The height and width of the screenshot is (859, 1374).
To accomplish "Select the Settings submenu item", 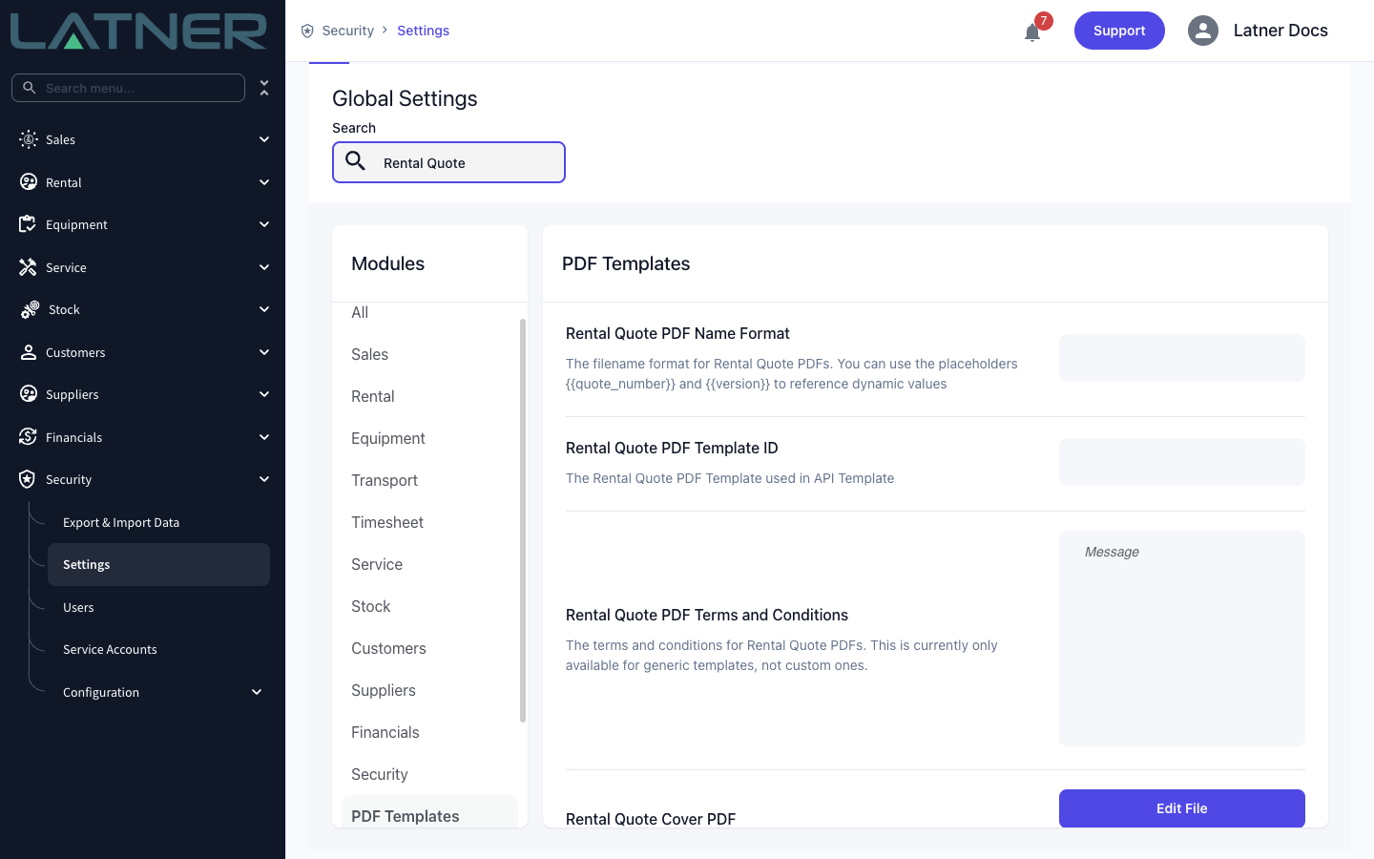I will (x=158, y=564).
